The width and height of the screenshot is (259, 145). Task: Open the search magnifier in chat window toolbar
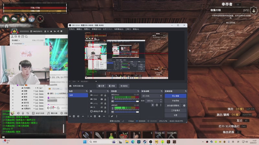click(x=27, y=37)
